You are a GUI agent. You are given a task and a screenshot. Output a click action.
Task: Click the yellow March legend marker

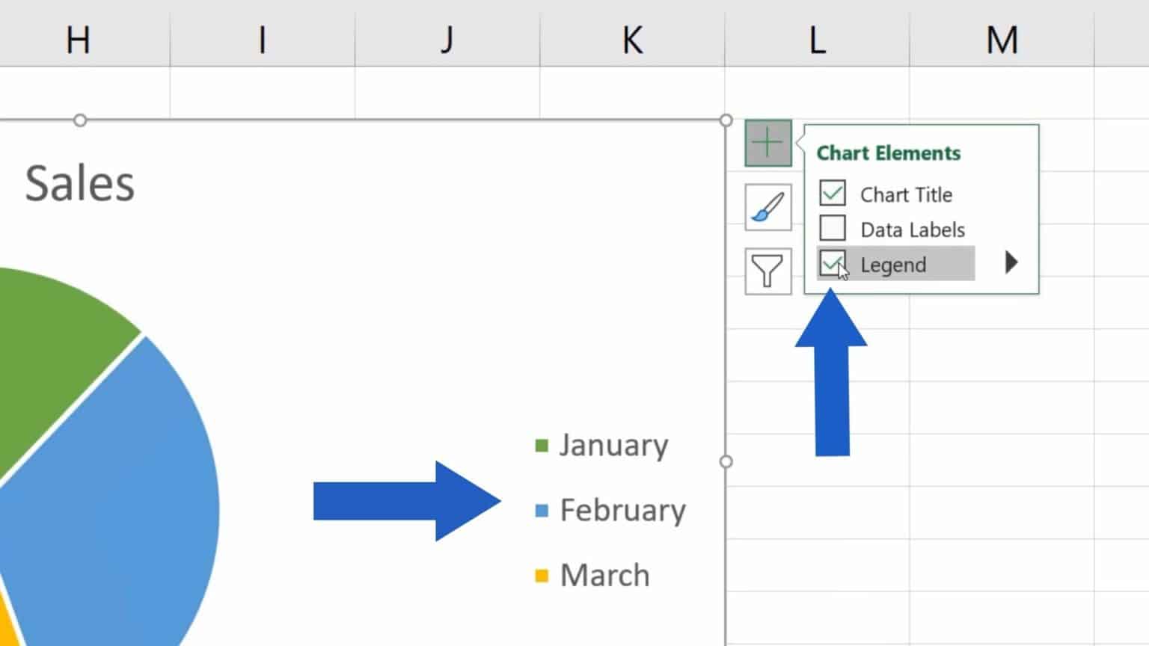coord(542,576)
